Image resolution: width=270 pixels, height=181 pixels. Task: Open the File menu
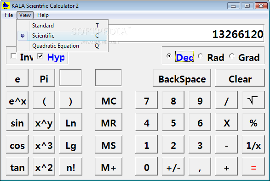tap(9, 15)
